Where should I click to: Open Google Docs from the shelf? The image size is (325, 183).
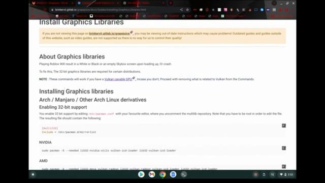coord(173,174)
